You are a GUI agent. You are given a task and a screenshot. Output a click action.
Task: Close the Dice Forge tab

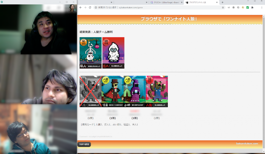tap(182, 2)
